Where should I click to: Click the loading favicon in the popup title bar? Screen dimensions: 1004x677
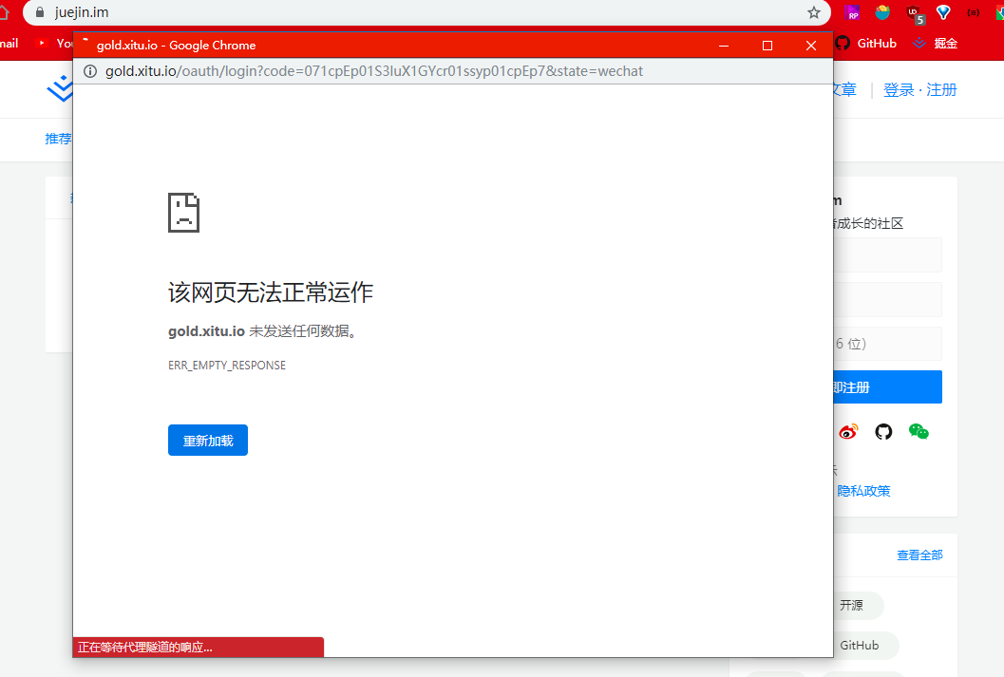click(x=85, y=44)
